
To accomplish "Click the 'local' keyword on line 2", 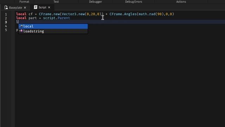I will pos(21,18).
